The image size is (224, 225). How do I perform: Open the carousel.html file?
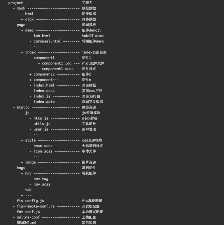tap(47, 41)
